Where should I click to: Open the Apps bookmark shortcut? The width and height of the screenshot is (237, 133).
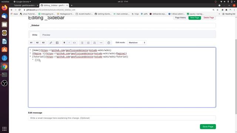[x=14, y=14]
